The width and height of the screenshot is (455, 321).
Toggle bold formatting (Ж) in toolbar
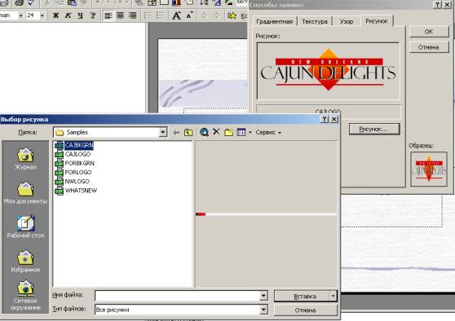tap(55, 15)
